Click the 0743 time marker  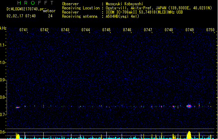point(65,30)
